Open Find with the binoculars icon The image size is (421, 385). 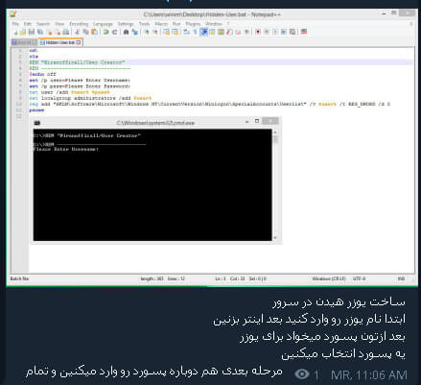pos(126,32)
